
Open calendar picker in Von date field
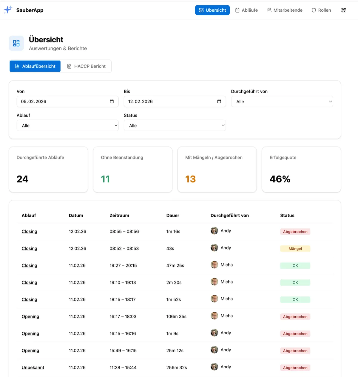[112, 101]
